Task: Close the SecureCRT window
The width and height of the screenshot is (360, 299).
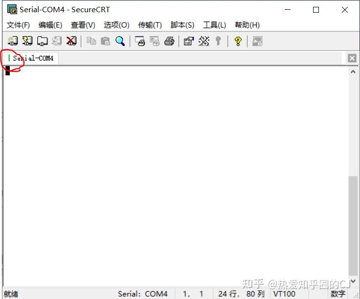Action: point(345,10)
